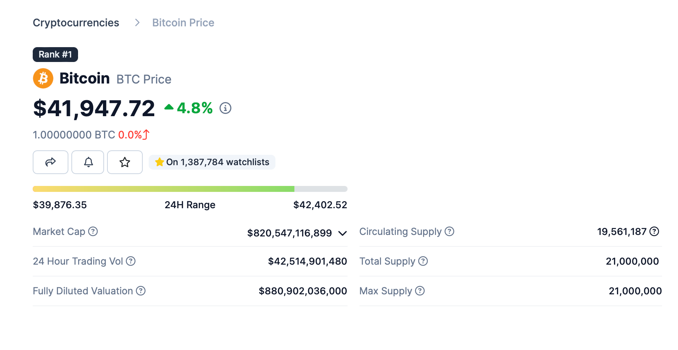The height and width of the screenshot is (350, 678).
Task: Click help icon beside 24 Hour Trading Vol
Action: click(130, 261)
